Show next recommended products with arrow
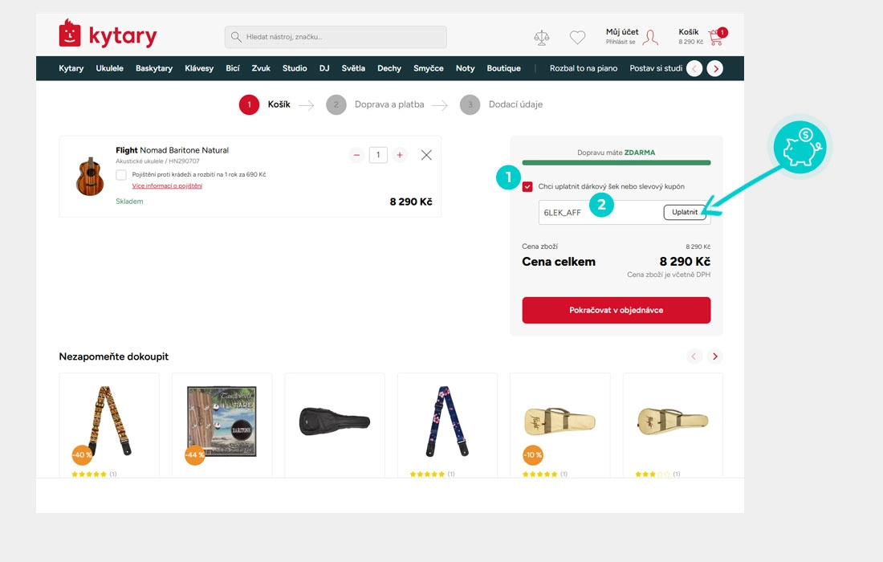Image resolution: width=883 pixels, height=562 pixels. point(714,356)
